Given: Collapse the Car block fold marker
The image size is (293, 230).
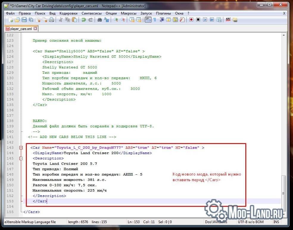Looking at the screenshot, I should coord(21,148).
